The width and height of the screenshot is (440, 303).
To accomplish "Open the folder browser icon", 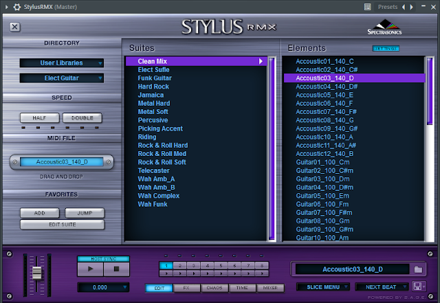I will pyautogui.click(x=418, y=269).
